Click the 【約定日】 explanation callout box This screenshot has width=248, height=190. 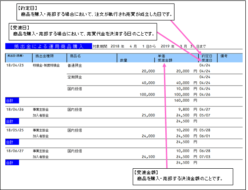(x=95, y=12)
